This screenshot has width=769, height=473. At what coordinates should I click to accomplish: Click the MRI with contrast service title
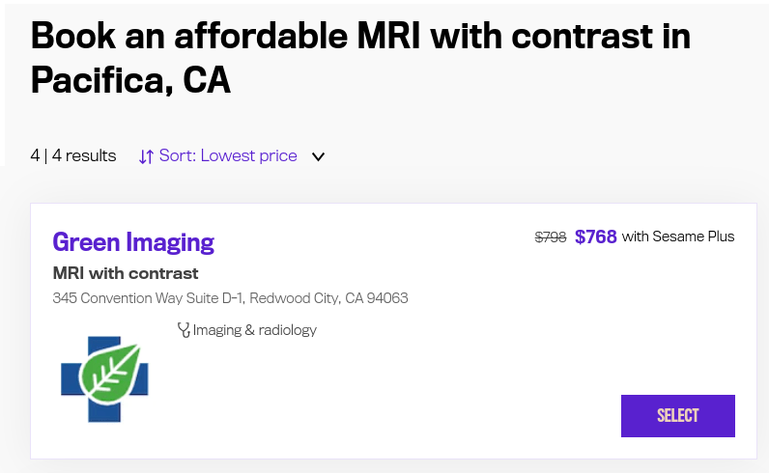tap(126, 273)
